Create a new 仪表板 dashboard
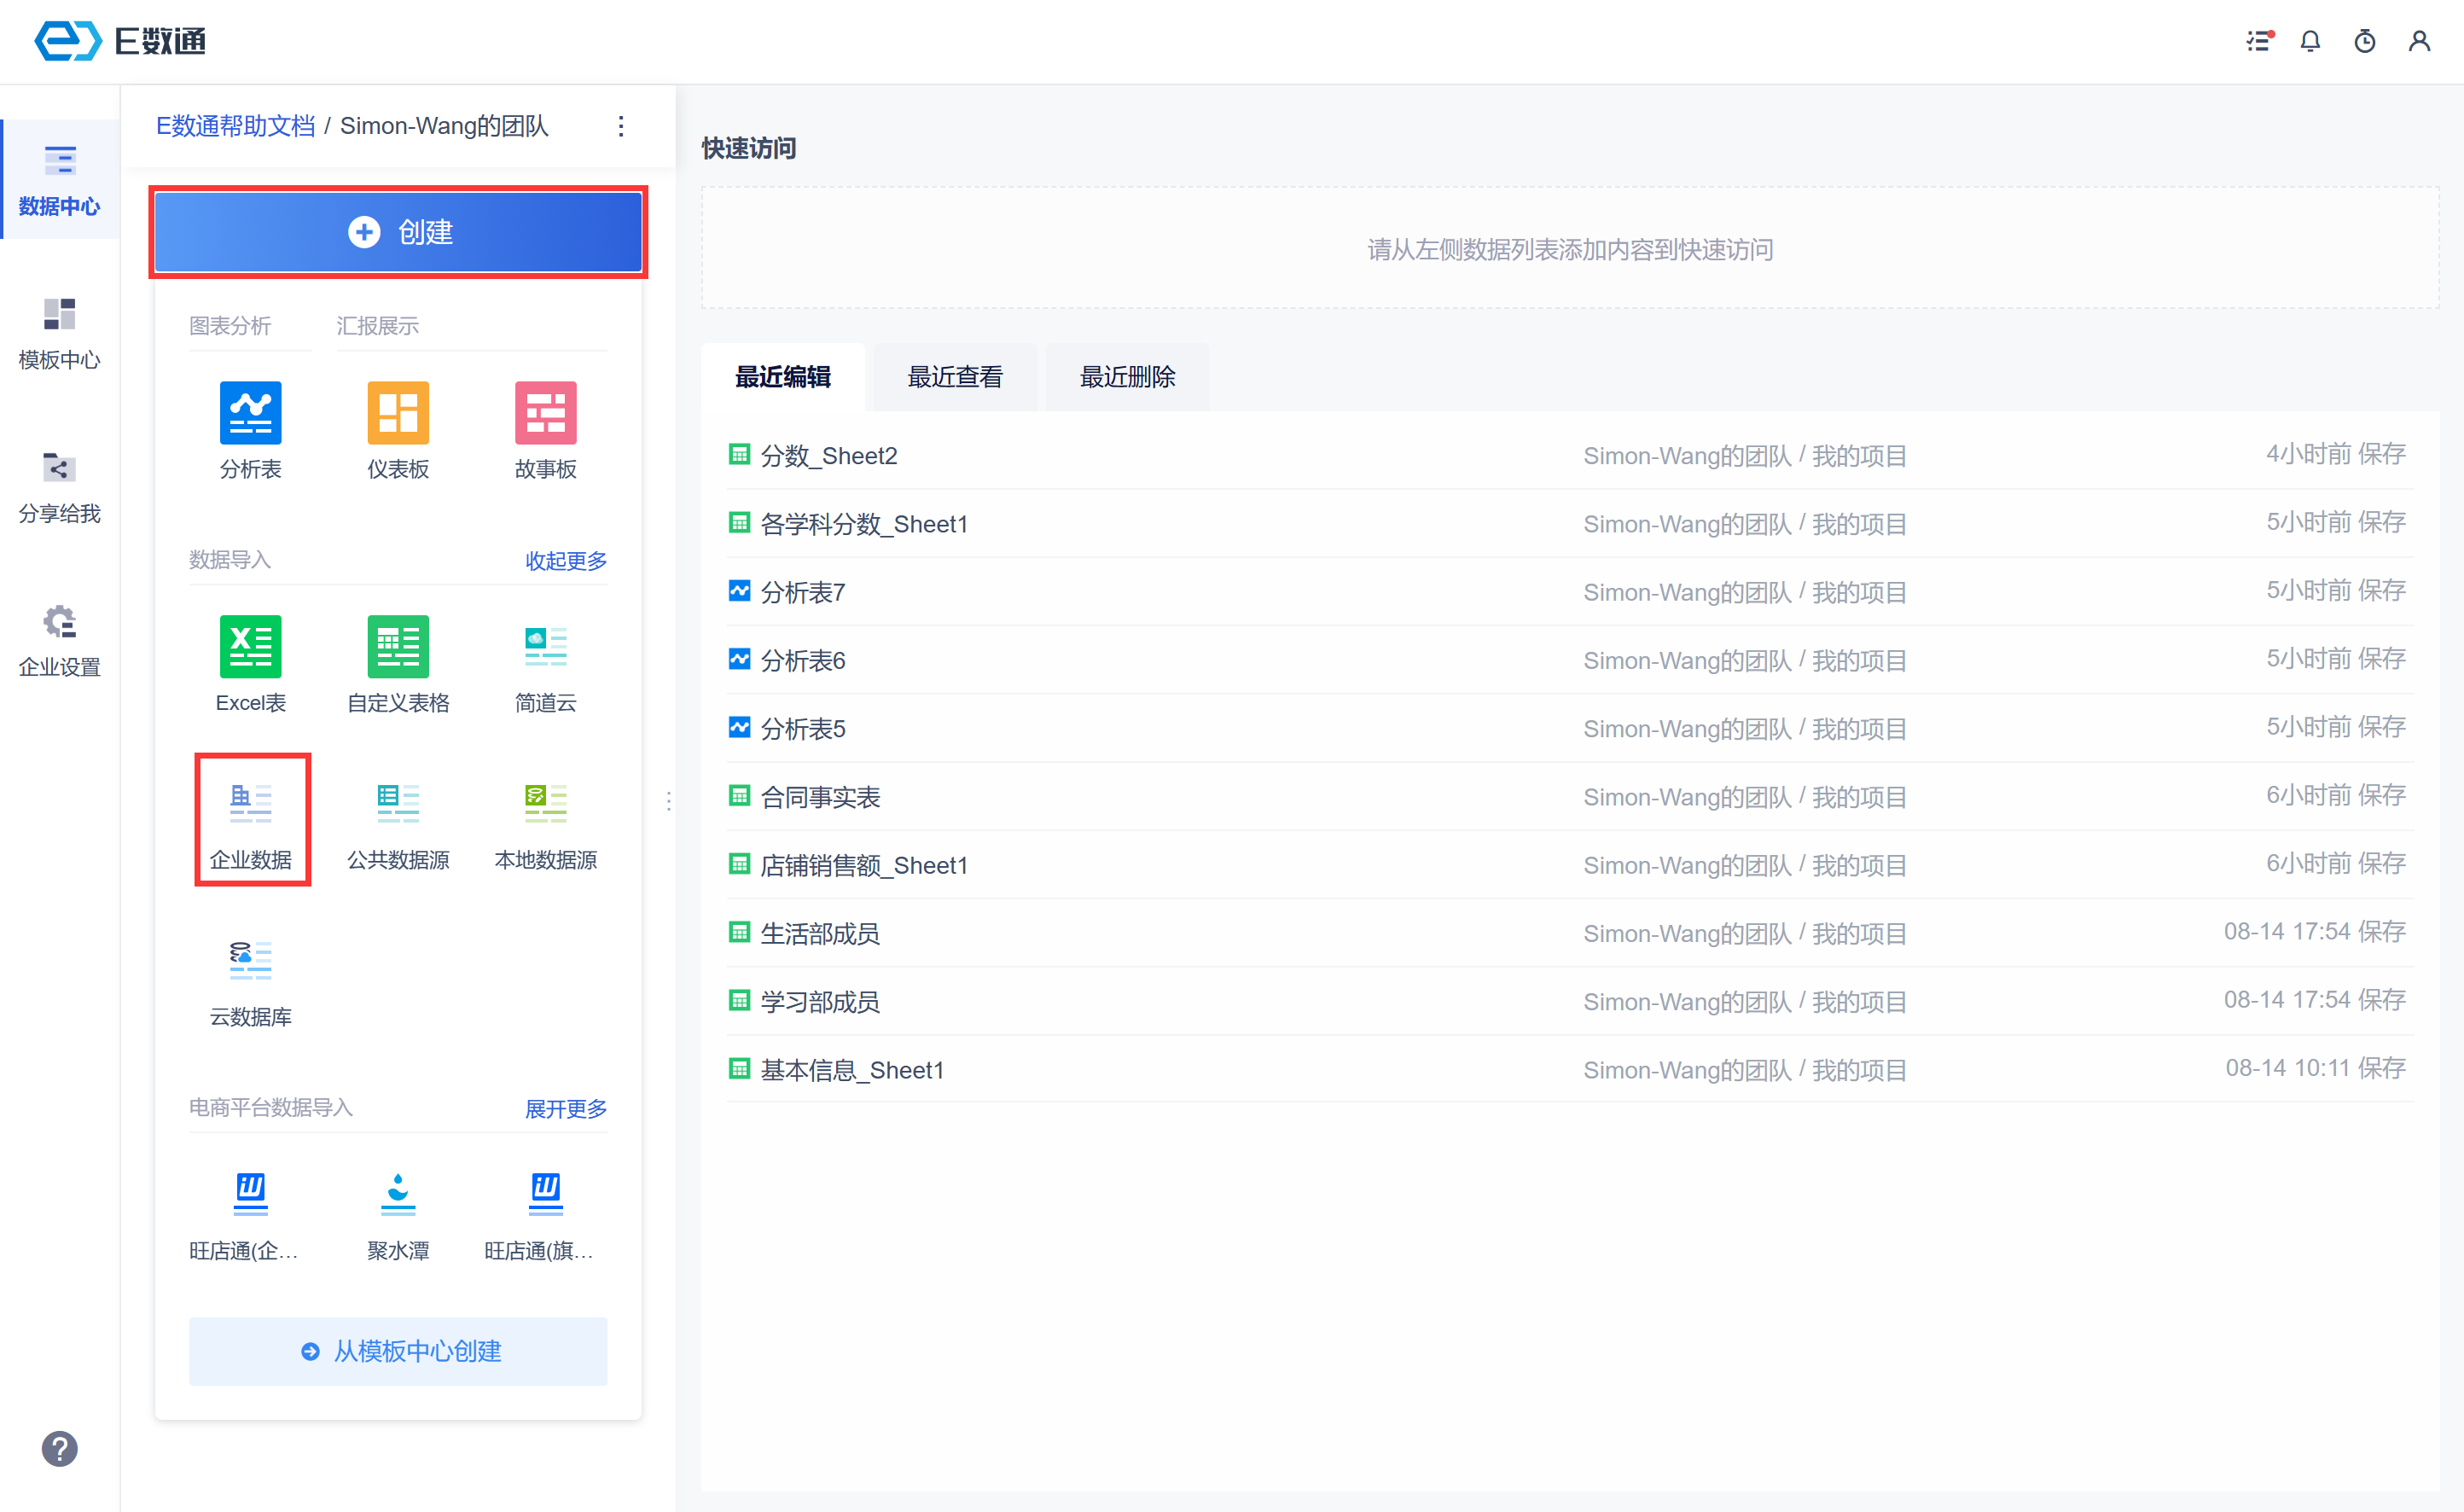 398,413
